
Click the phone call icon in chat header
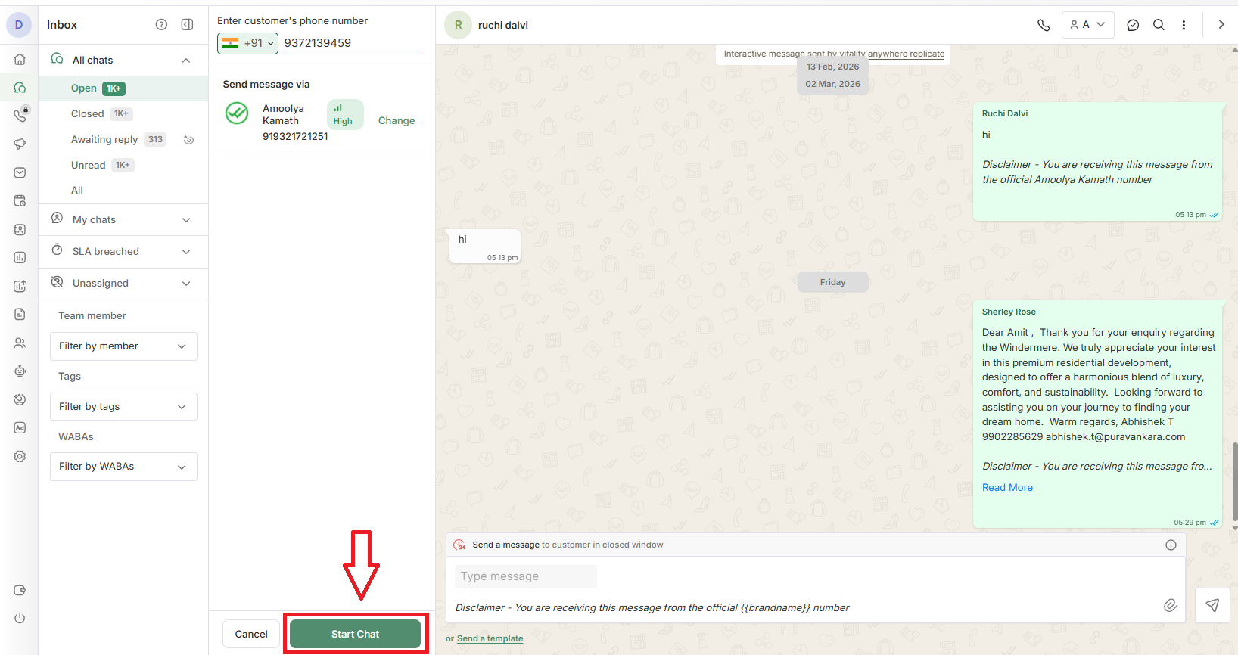tap(1044, 25)
